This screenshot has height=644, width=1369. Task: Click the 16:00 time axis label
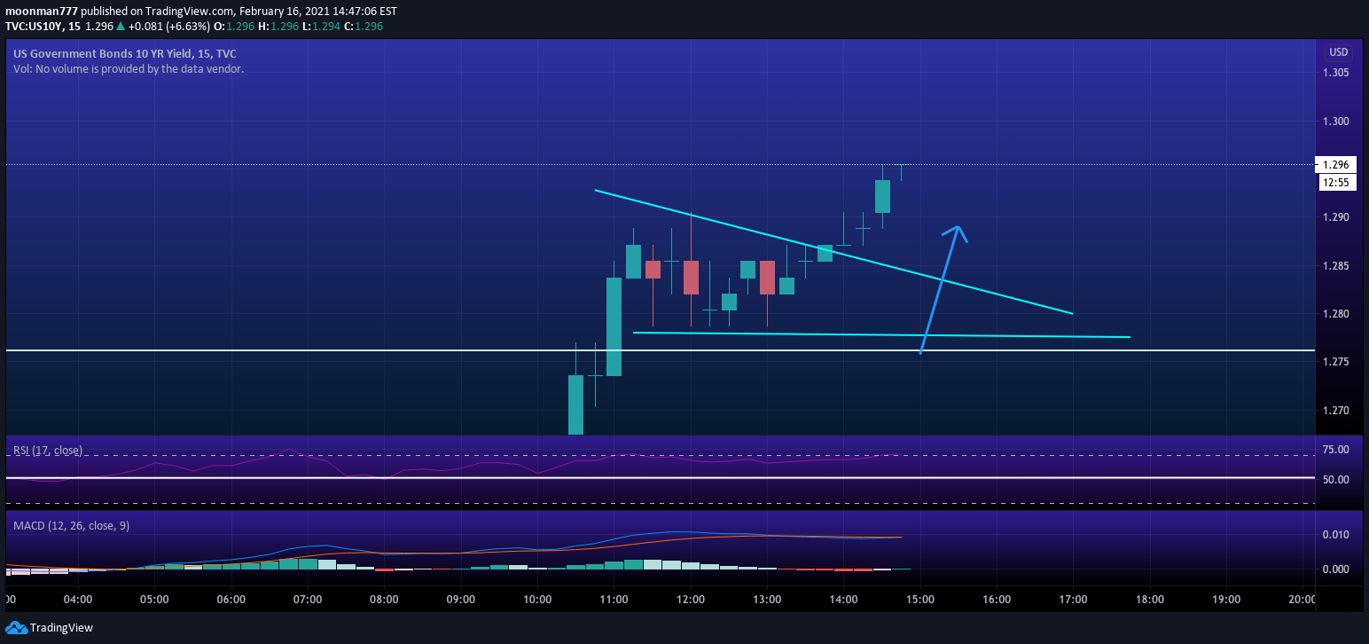[997, 600]
